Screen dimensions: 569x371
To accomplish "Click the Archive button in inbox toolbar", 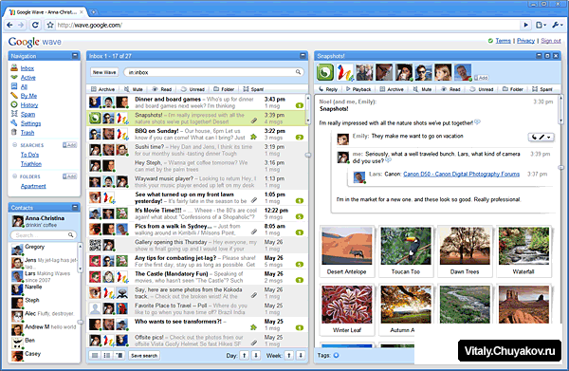I will point(102,89).
